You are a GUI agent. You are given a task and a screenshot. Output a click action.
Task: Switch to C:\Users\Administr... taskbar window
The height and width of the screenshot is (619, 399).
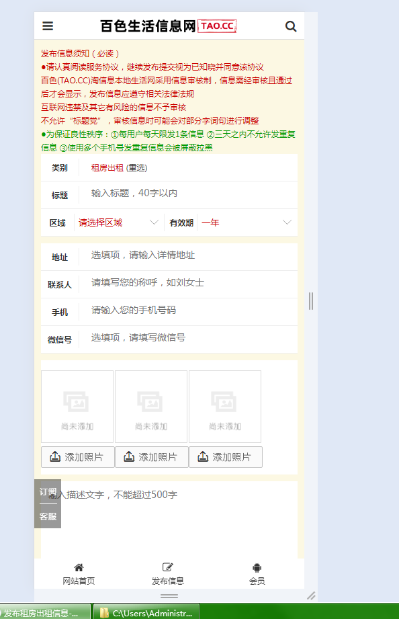pos(146,612)
